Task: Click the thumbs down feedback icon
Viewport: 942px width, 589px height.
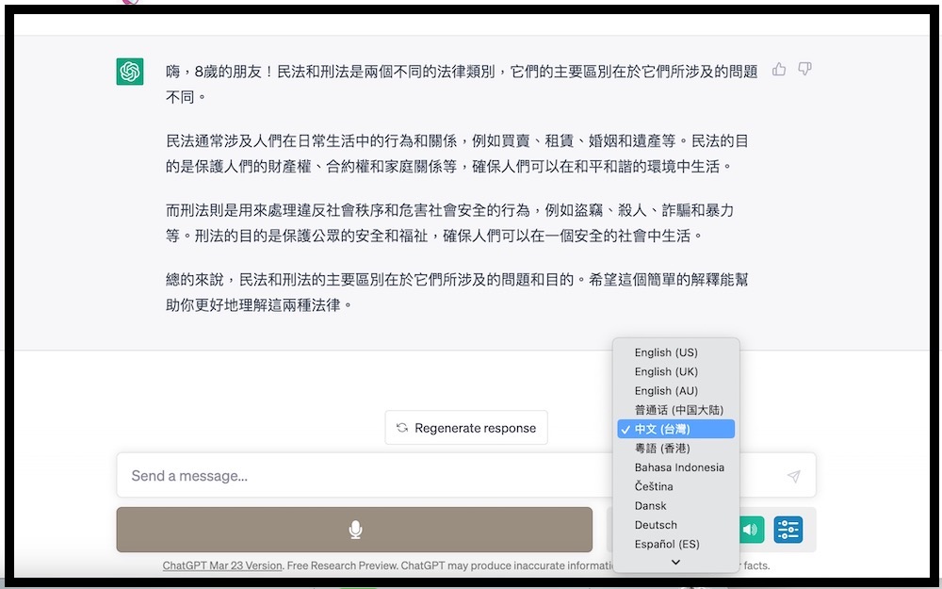Action: click(804, 69)
